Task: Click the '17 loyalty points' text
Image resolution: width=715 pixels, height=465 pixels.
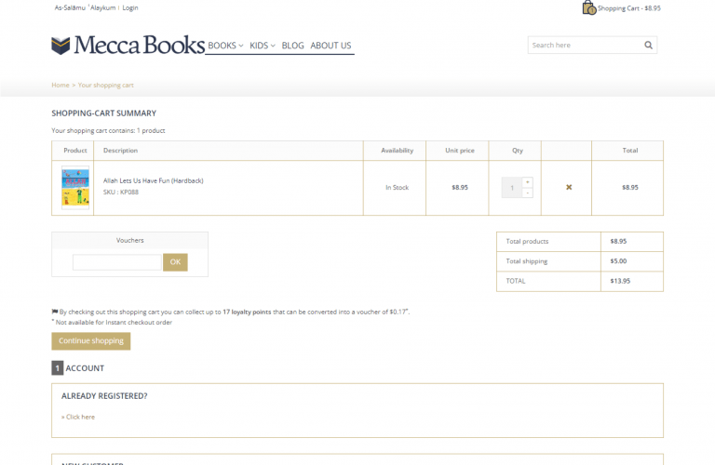Action: tap(247, 312)
